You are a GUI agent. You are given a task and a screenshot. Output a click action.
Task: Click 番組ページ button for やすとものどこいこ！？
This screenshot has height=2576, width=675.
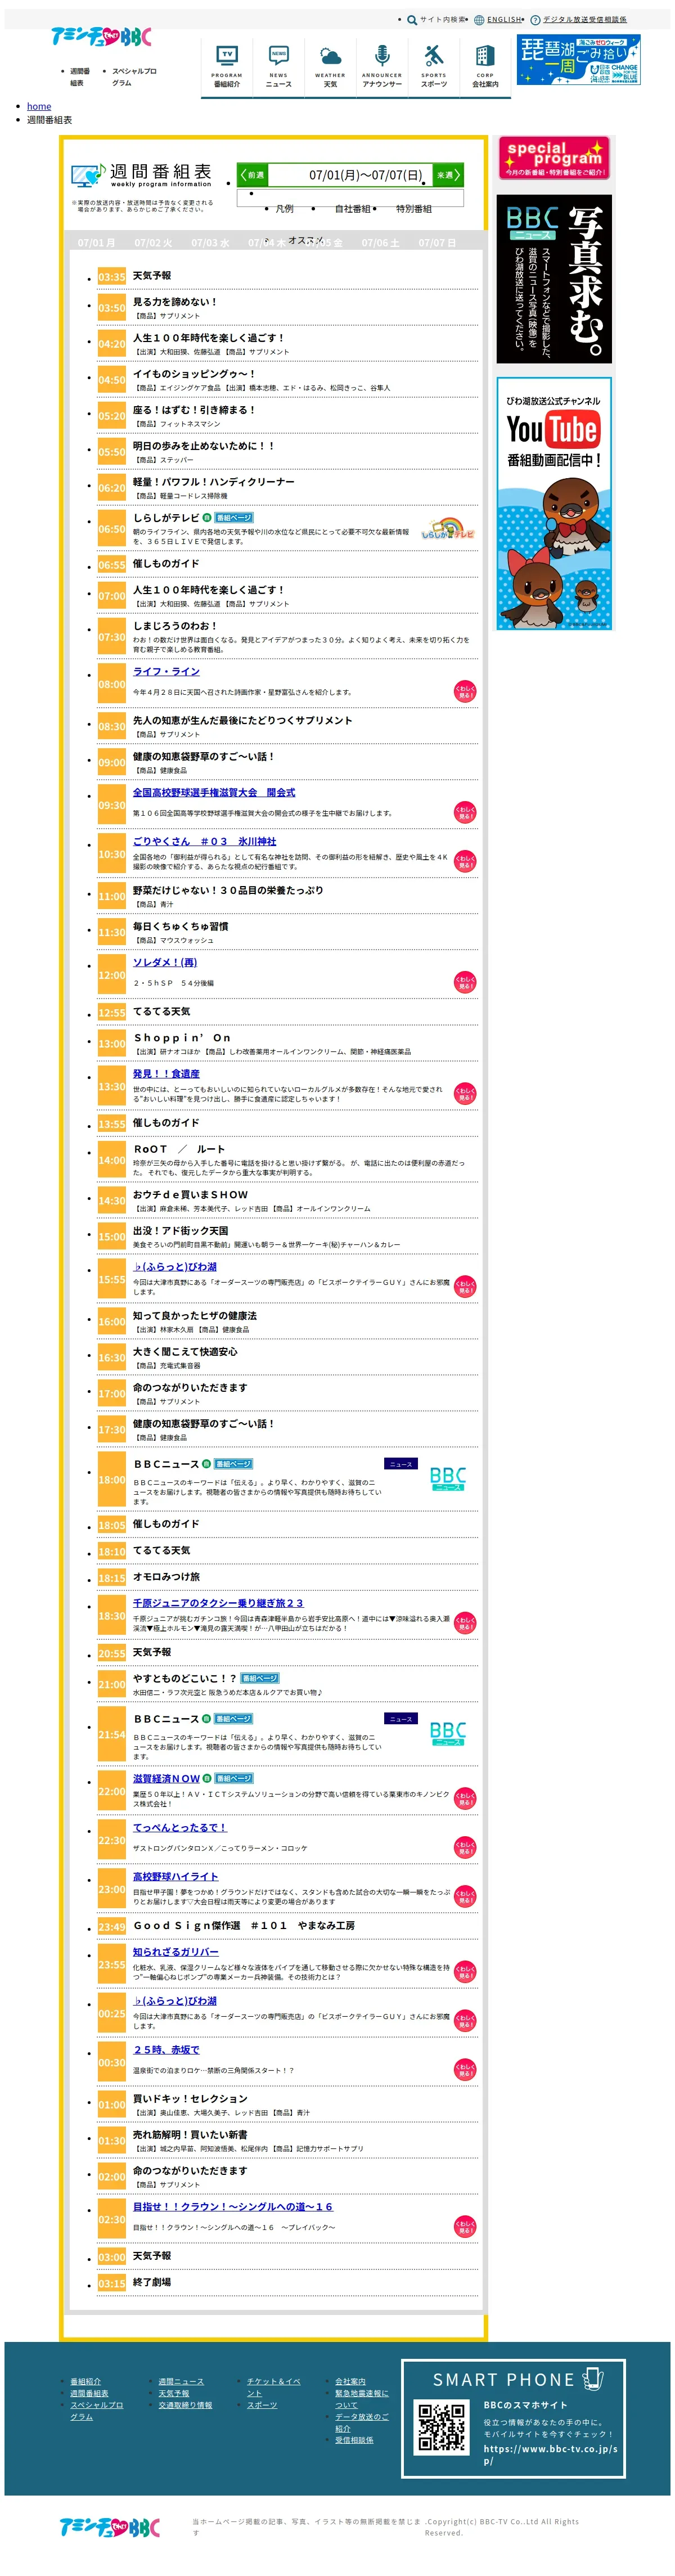click(260, 1678)
